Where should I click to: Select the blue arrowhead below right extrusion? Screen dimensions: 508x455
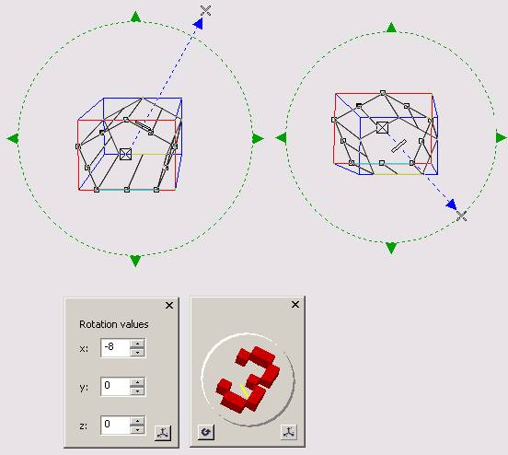451,204
